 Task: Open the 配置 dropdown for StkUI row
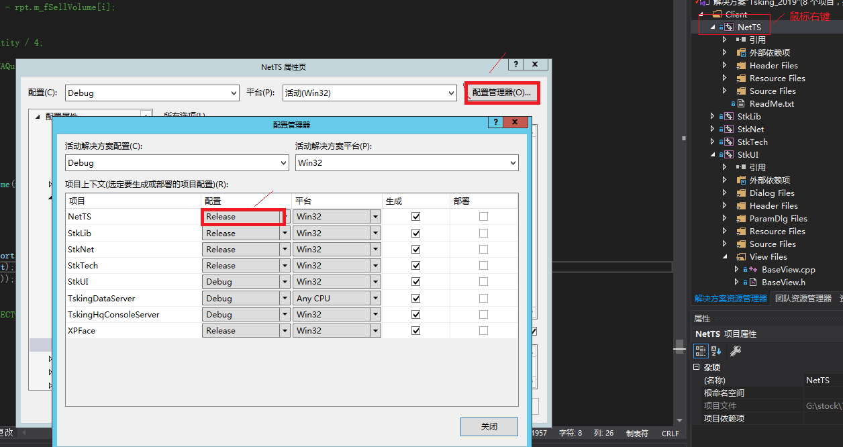coord(285,282)
